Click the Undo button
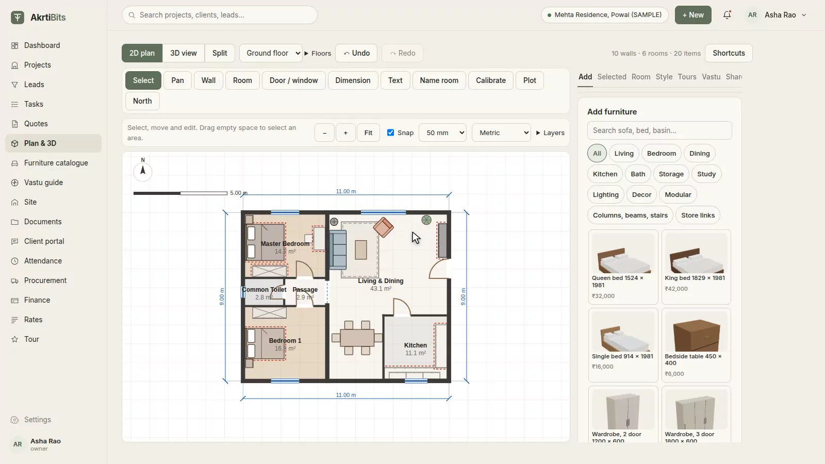 pos(357,53)
